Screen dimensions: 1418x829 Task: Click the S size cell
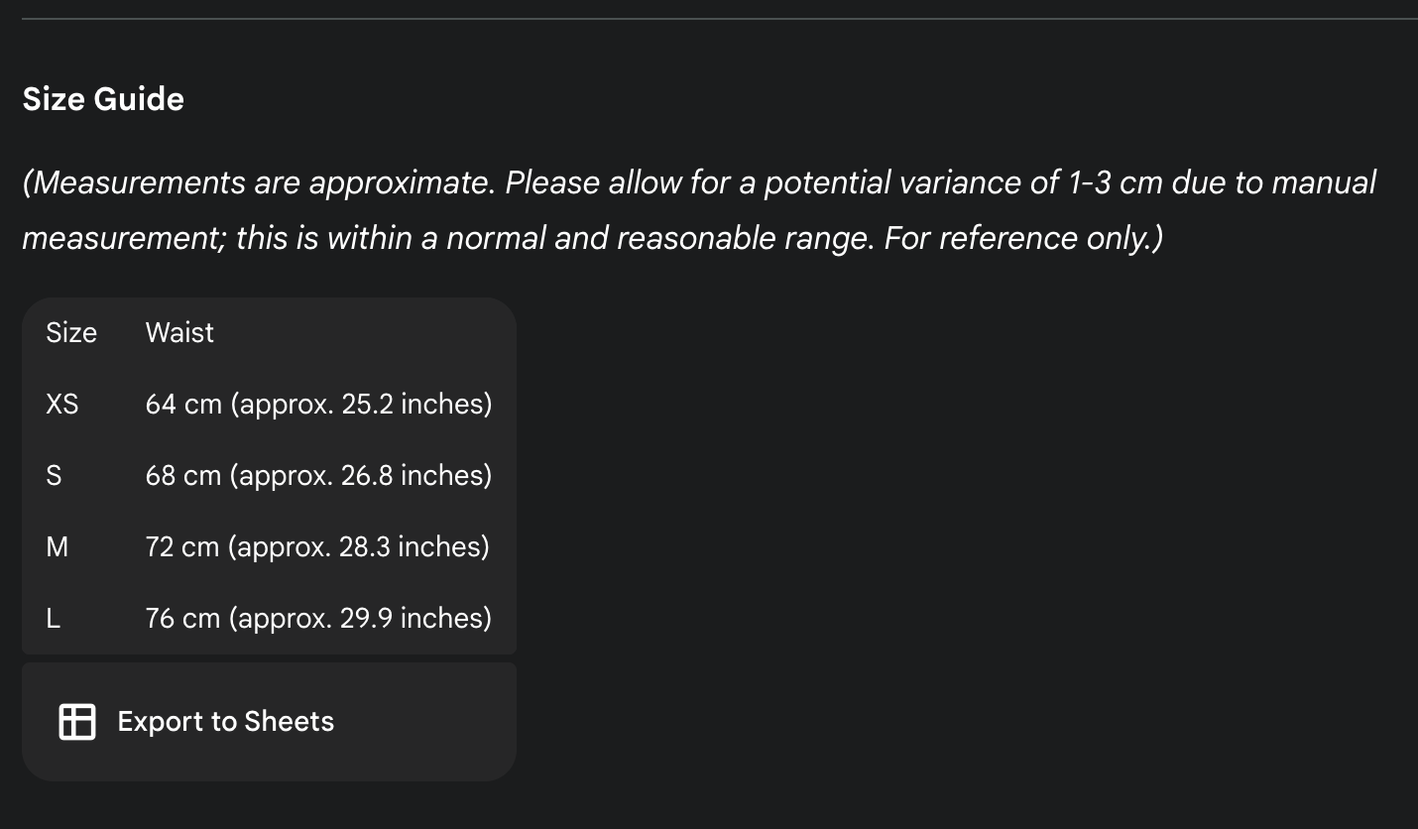[x=54, y=476]
